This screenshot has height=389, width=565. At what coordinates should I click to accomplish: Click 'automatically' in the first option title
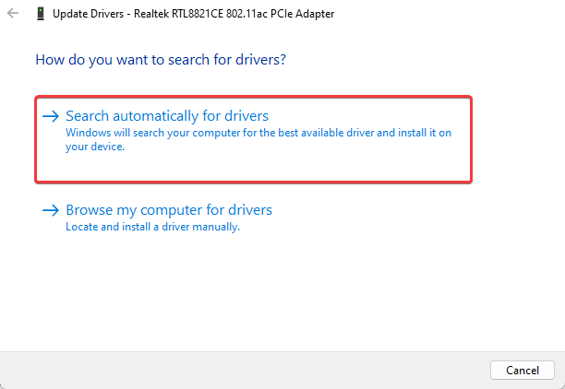point(155,116)
